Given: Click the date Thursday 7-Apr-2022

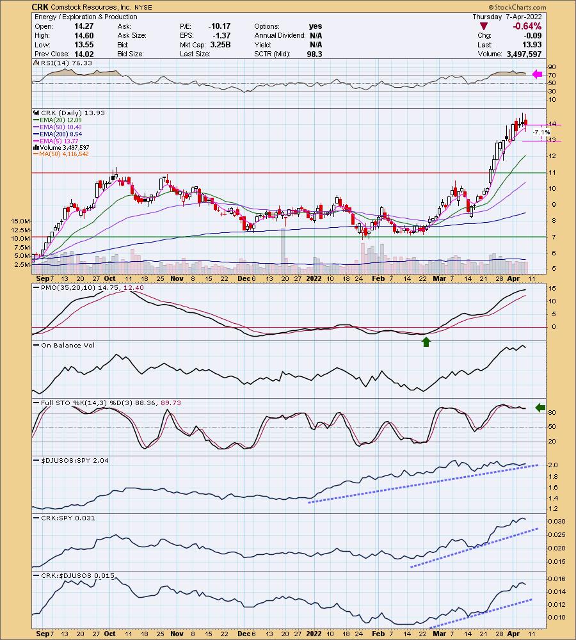Looking at the screenshot, I should 507,17.
